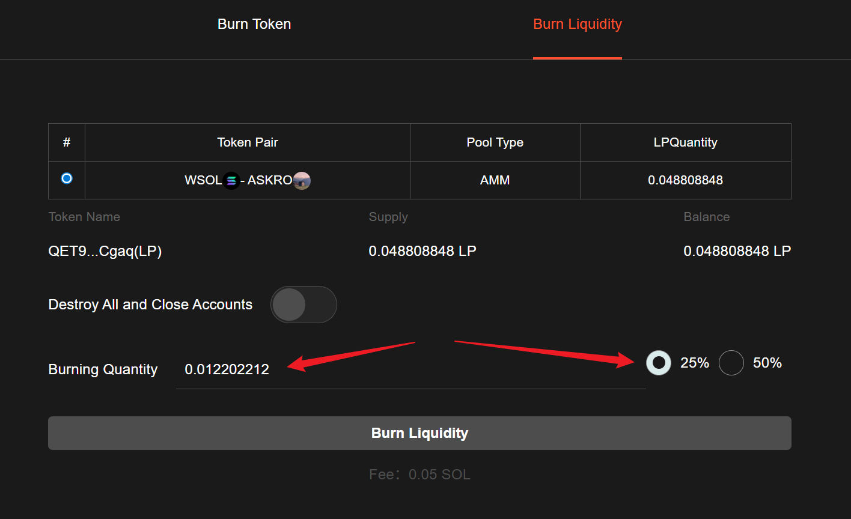Click the ASKRO token avatar icon
Viewport: 851px width, 519px height.
[302, 181]
